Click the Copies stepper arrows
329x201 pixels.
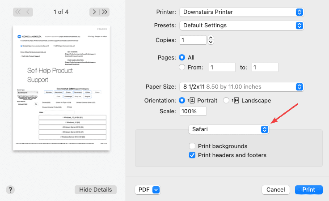[211, 40]
